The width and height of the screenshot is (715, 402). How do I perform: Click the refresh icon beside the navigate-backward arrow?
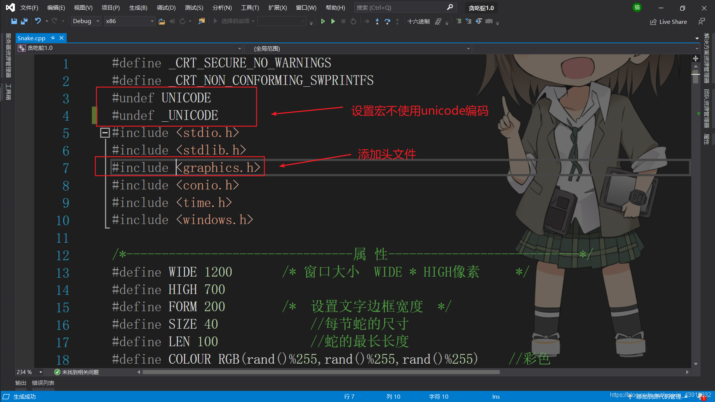tap(182, 21)
